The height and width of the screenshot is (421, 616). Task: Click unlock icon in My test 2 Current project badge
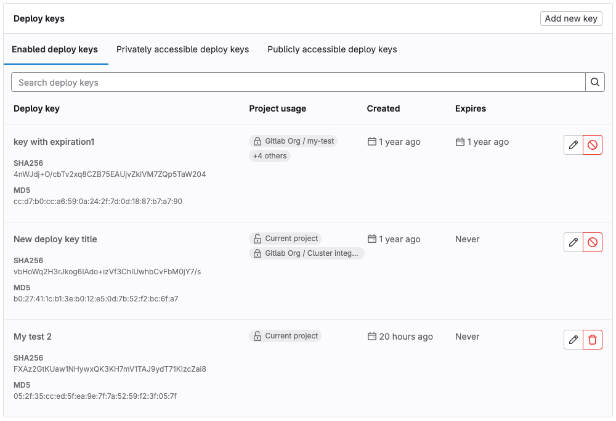(x=257, y=336)
